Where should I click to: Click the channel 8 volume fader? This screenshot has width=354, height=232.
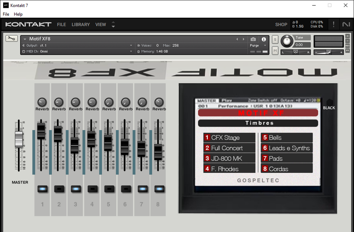(x=158, y=152)
